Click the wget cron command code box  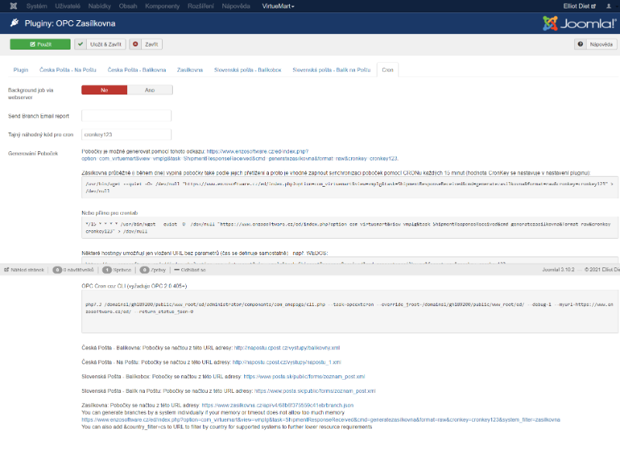(350, 187)
